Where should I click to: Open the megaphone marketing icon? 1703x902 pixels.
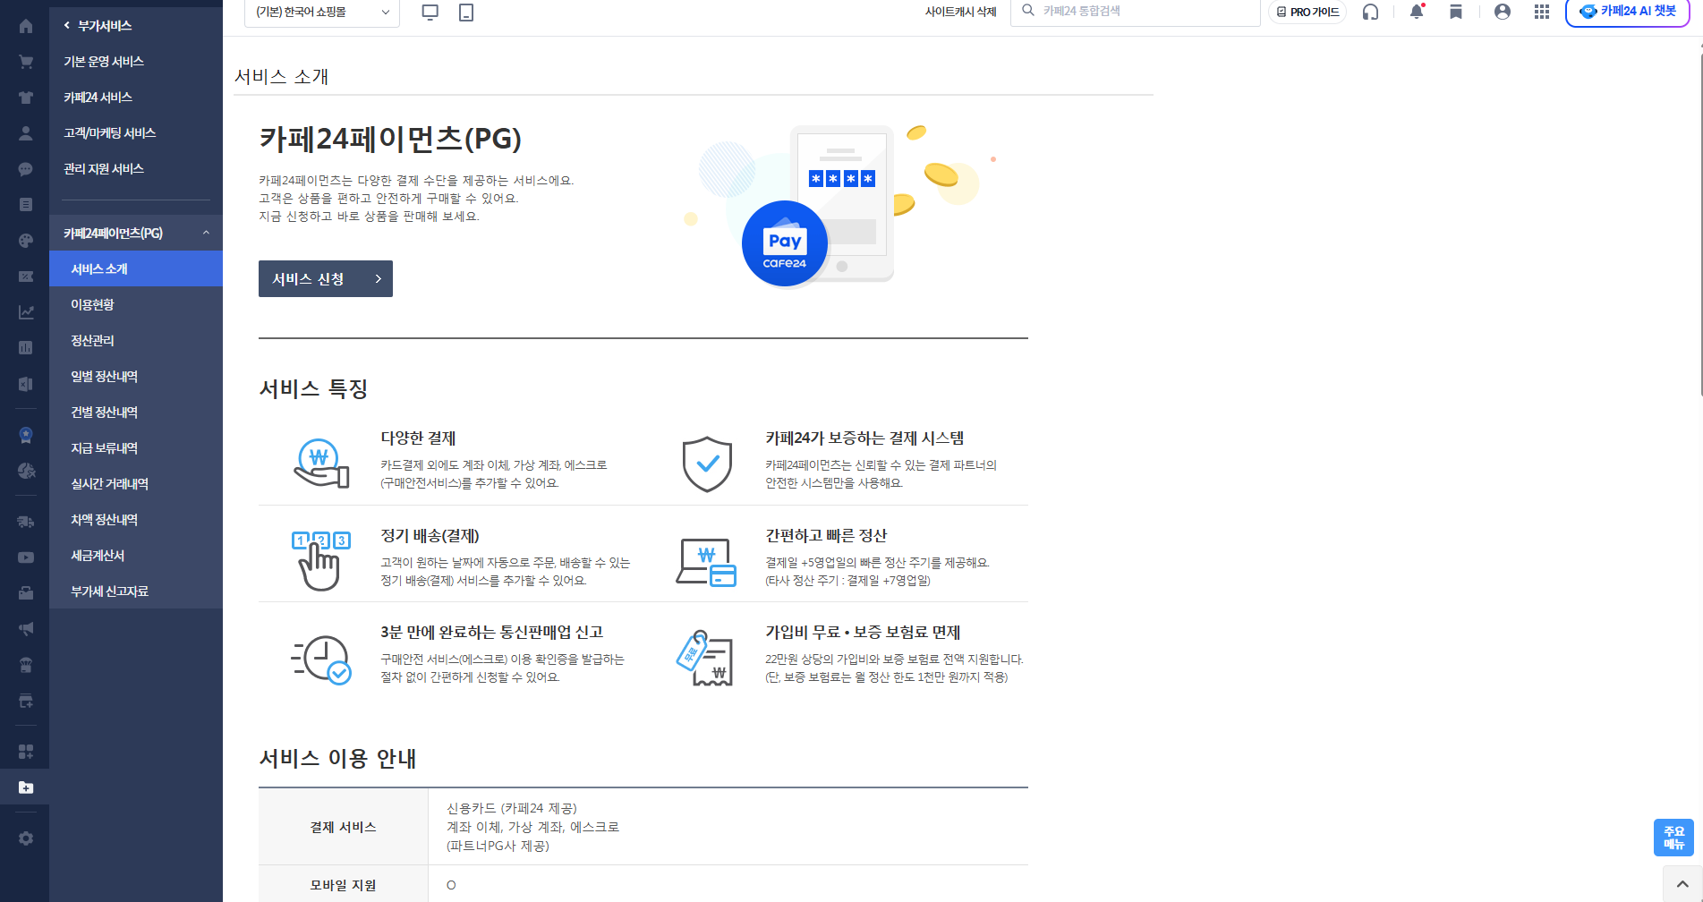[x=25, y=629]
